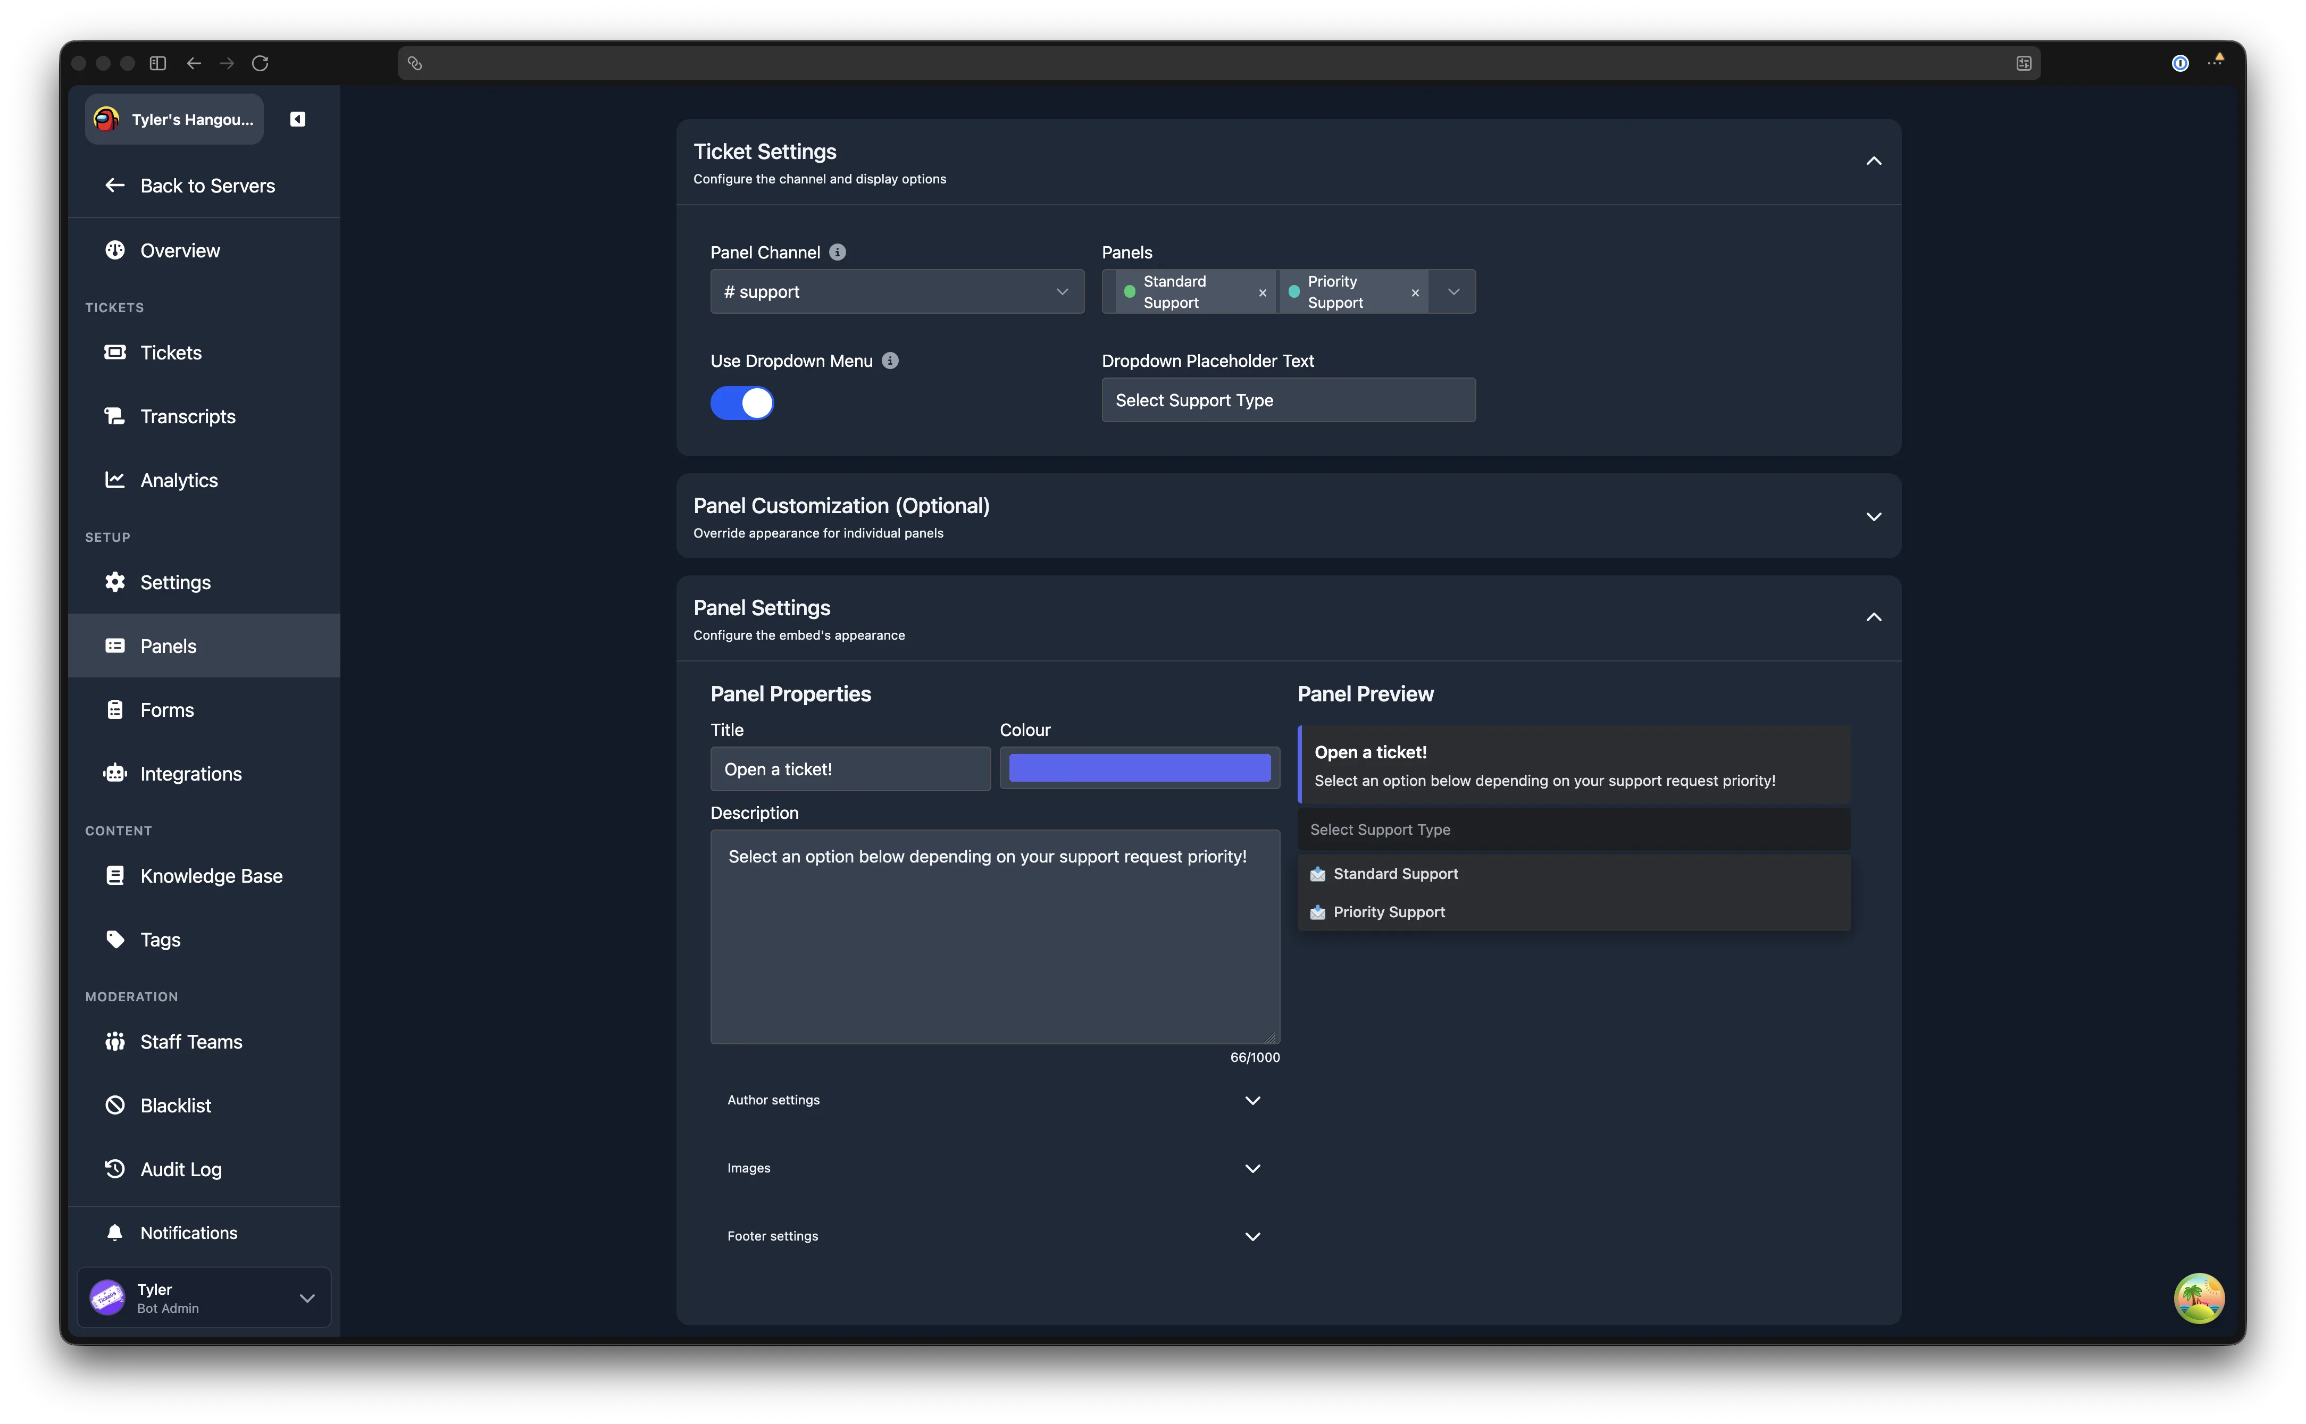The width and height of the screenshot is (2306, 1424).
Task: Expand the Images section
Action: (x=994, y=1168)
